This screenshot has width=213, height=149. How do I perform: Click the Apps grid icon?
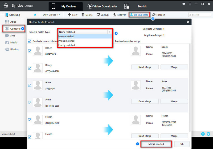pos(7,22)
